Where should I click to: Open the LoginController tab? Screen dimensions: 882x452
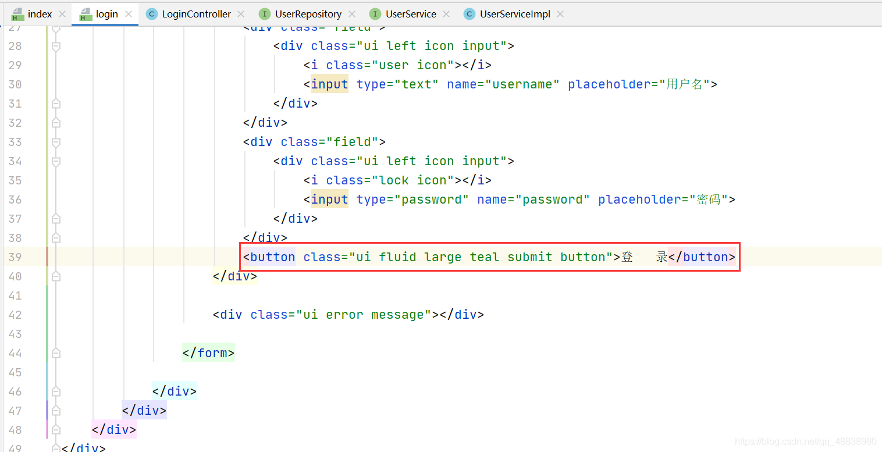[197, 14]
